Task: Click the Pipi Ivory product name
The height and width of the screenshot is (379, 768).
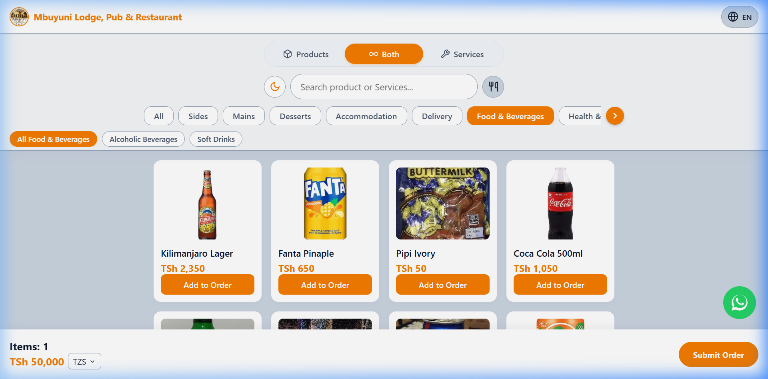Action: 416,253
